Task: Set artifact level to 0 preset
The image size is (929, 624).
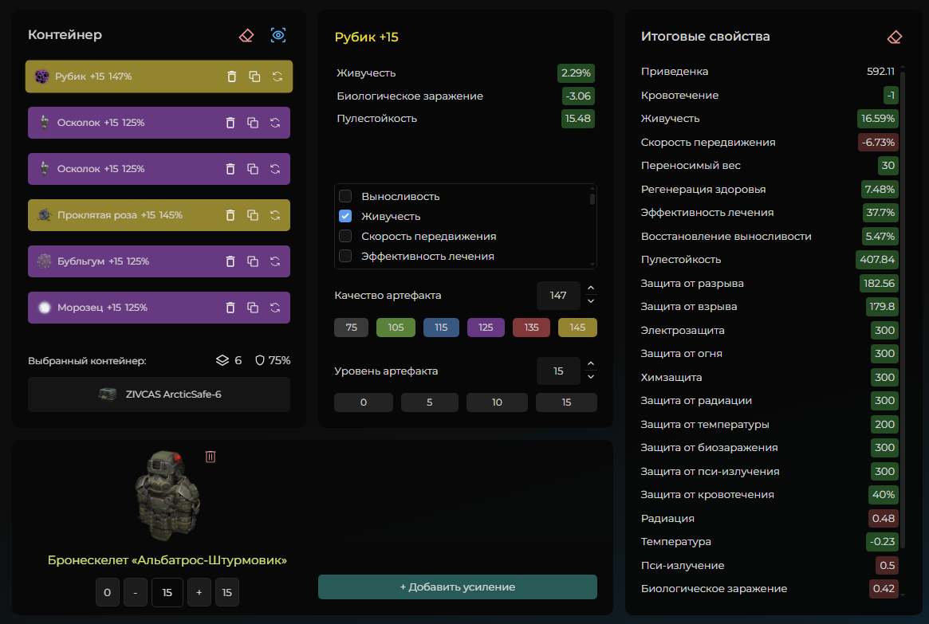Action: (x=363, y=402)
